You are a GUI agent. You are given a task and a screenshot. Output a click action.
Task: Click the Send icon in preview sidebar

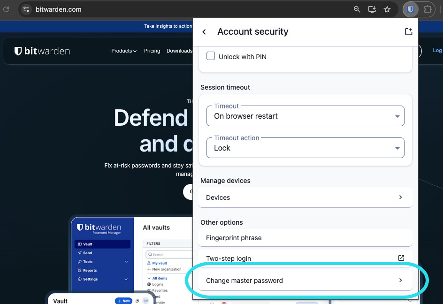click(x=80, y=253)
